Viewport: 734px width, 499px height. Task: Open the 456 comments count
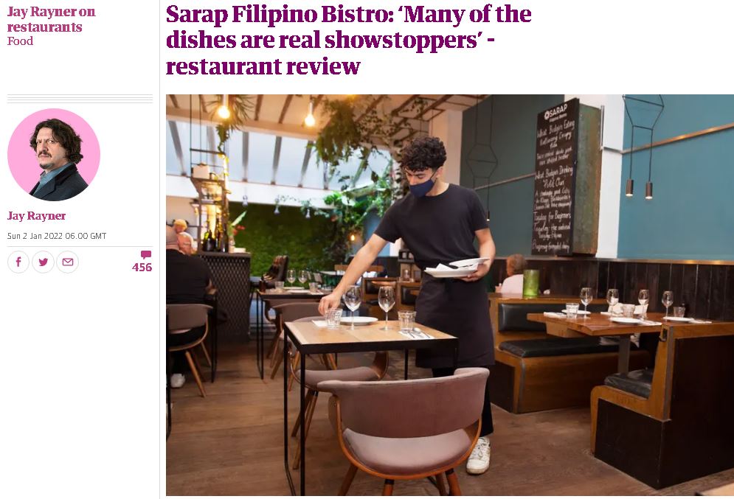[x=142, y=268]
